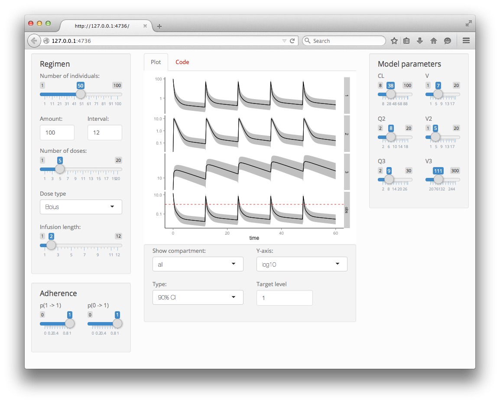The width and height of the screenshot is (500, 403).
Task: Open the downloads arrow icon
Action: click(x=420, y=41)
